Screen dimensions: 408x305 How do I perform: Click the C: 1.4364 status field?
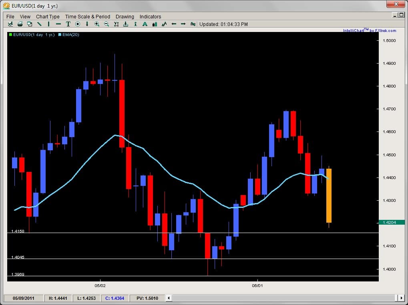115,298
